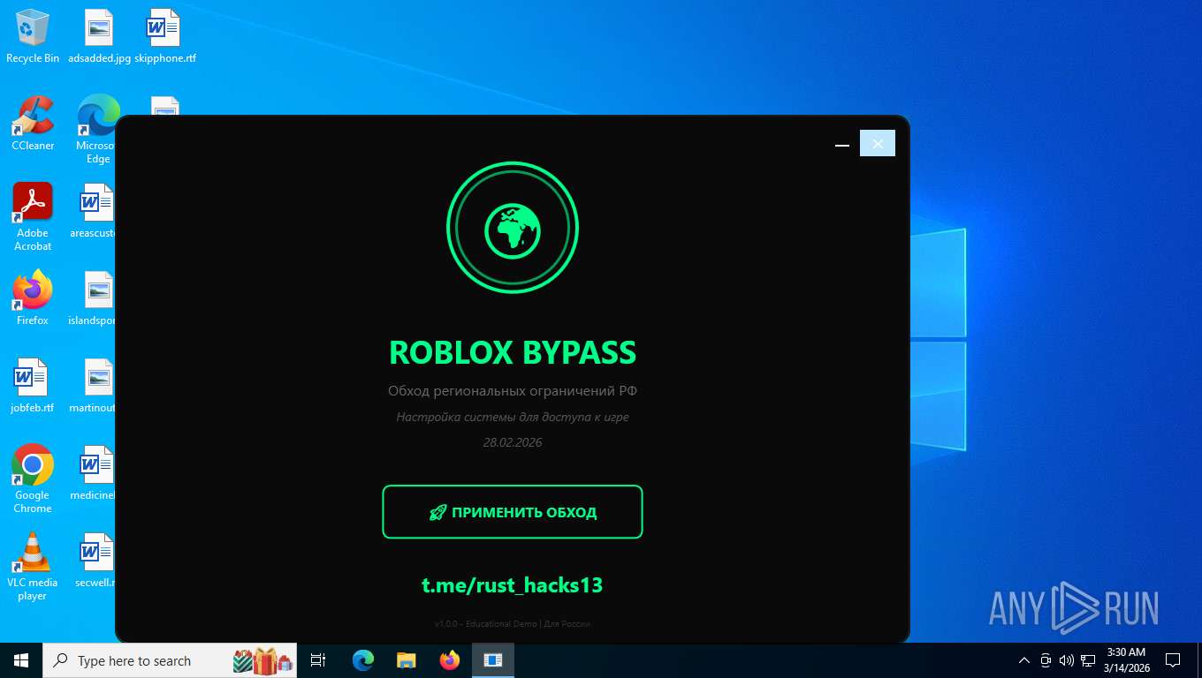
Task: Open the clock showing 3:30 AM
Action: [x=1125, y=660]
